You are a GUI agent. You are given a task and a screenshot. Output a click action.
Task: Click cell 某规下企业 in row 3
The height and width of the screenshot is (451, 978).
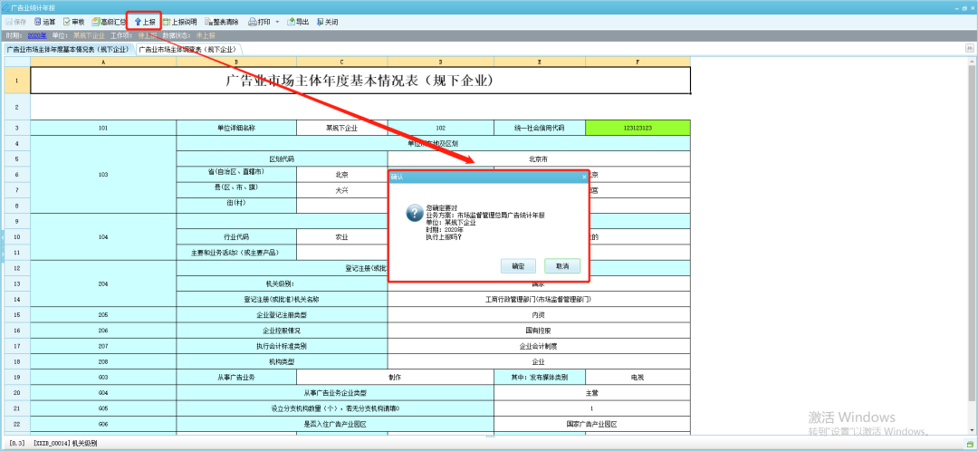pos(341,128)
